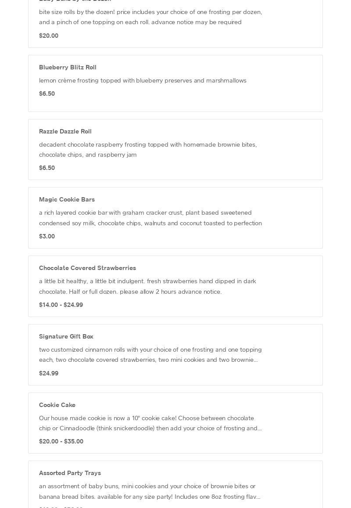Select the Razzle Dazzle Roll title
Image resolution: width=351 pixels, height=508 pixels.
(65, 131)
